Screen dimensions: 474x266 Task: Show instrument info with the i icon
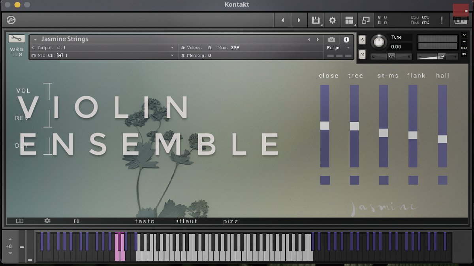pyautogui.click(x=346, y=39)
